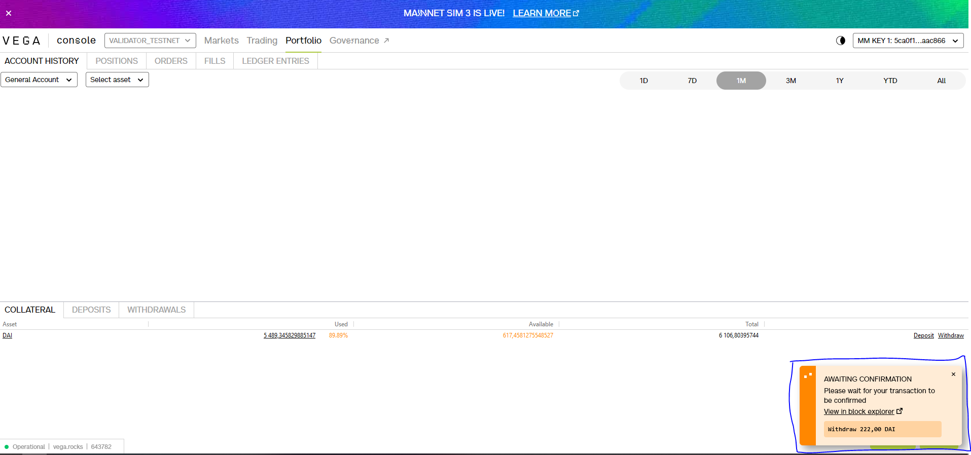This screenshot has height=455, width=971.
Task: Click the Withdraw 222,00 DAI transaction detail
Action: [882, 429]
